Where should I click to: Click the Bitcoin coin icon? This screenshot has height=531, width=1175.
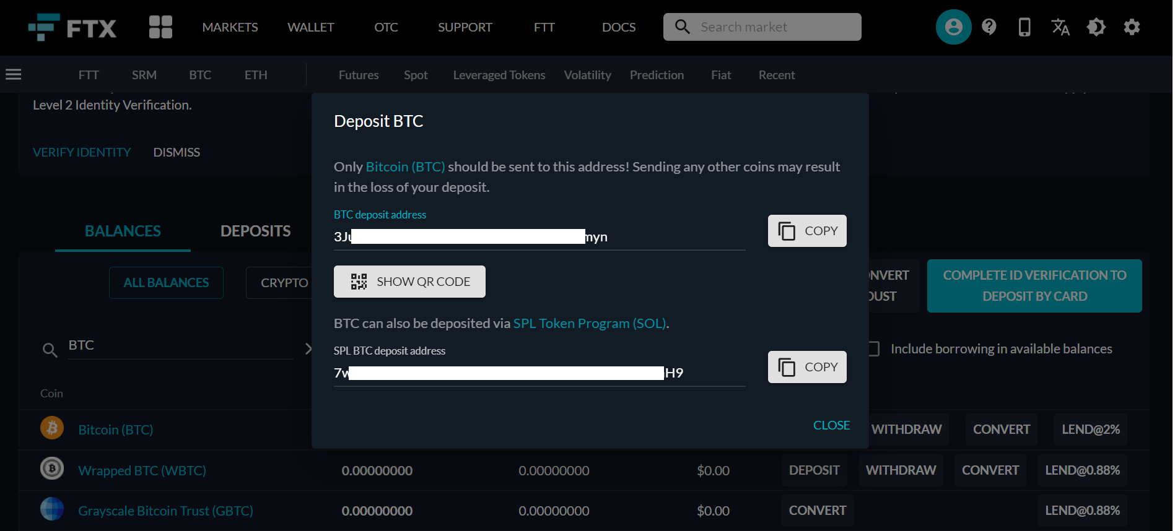(x=52, y=428)
